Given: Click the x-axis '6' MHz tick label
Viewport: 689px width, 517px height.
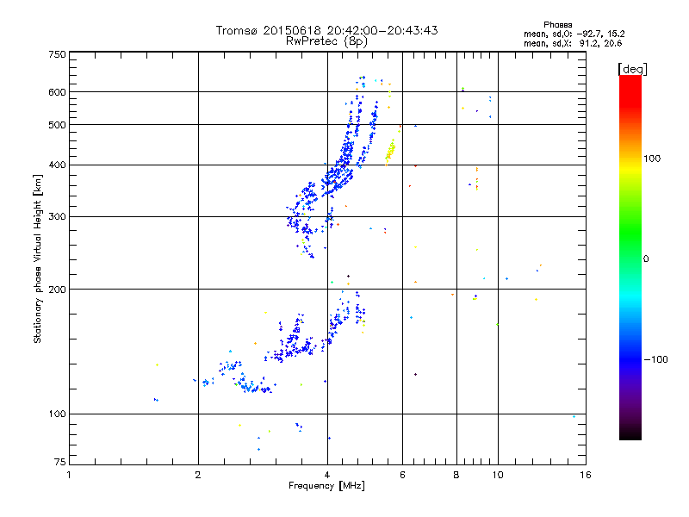Looking at the screenshot, I should click(402, 475).
